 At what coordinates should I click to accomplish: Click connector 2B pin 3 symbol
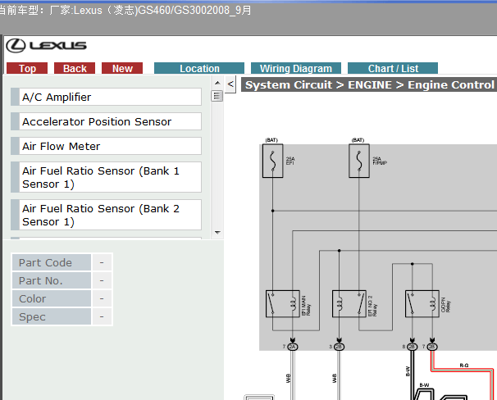339,347
